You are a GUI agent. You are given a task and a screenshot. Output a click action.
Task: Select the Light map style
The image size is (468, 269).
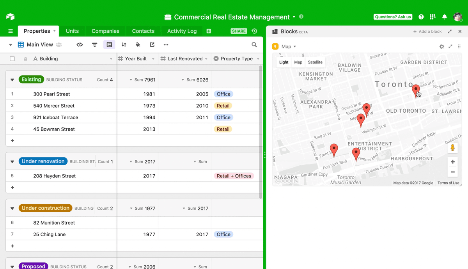click(x=284, y=62)
